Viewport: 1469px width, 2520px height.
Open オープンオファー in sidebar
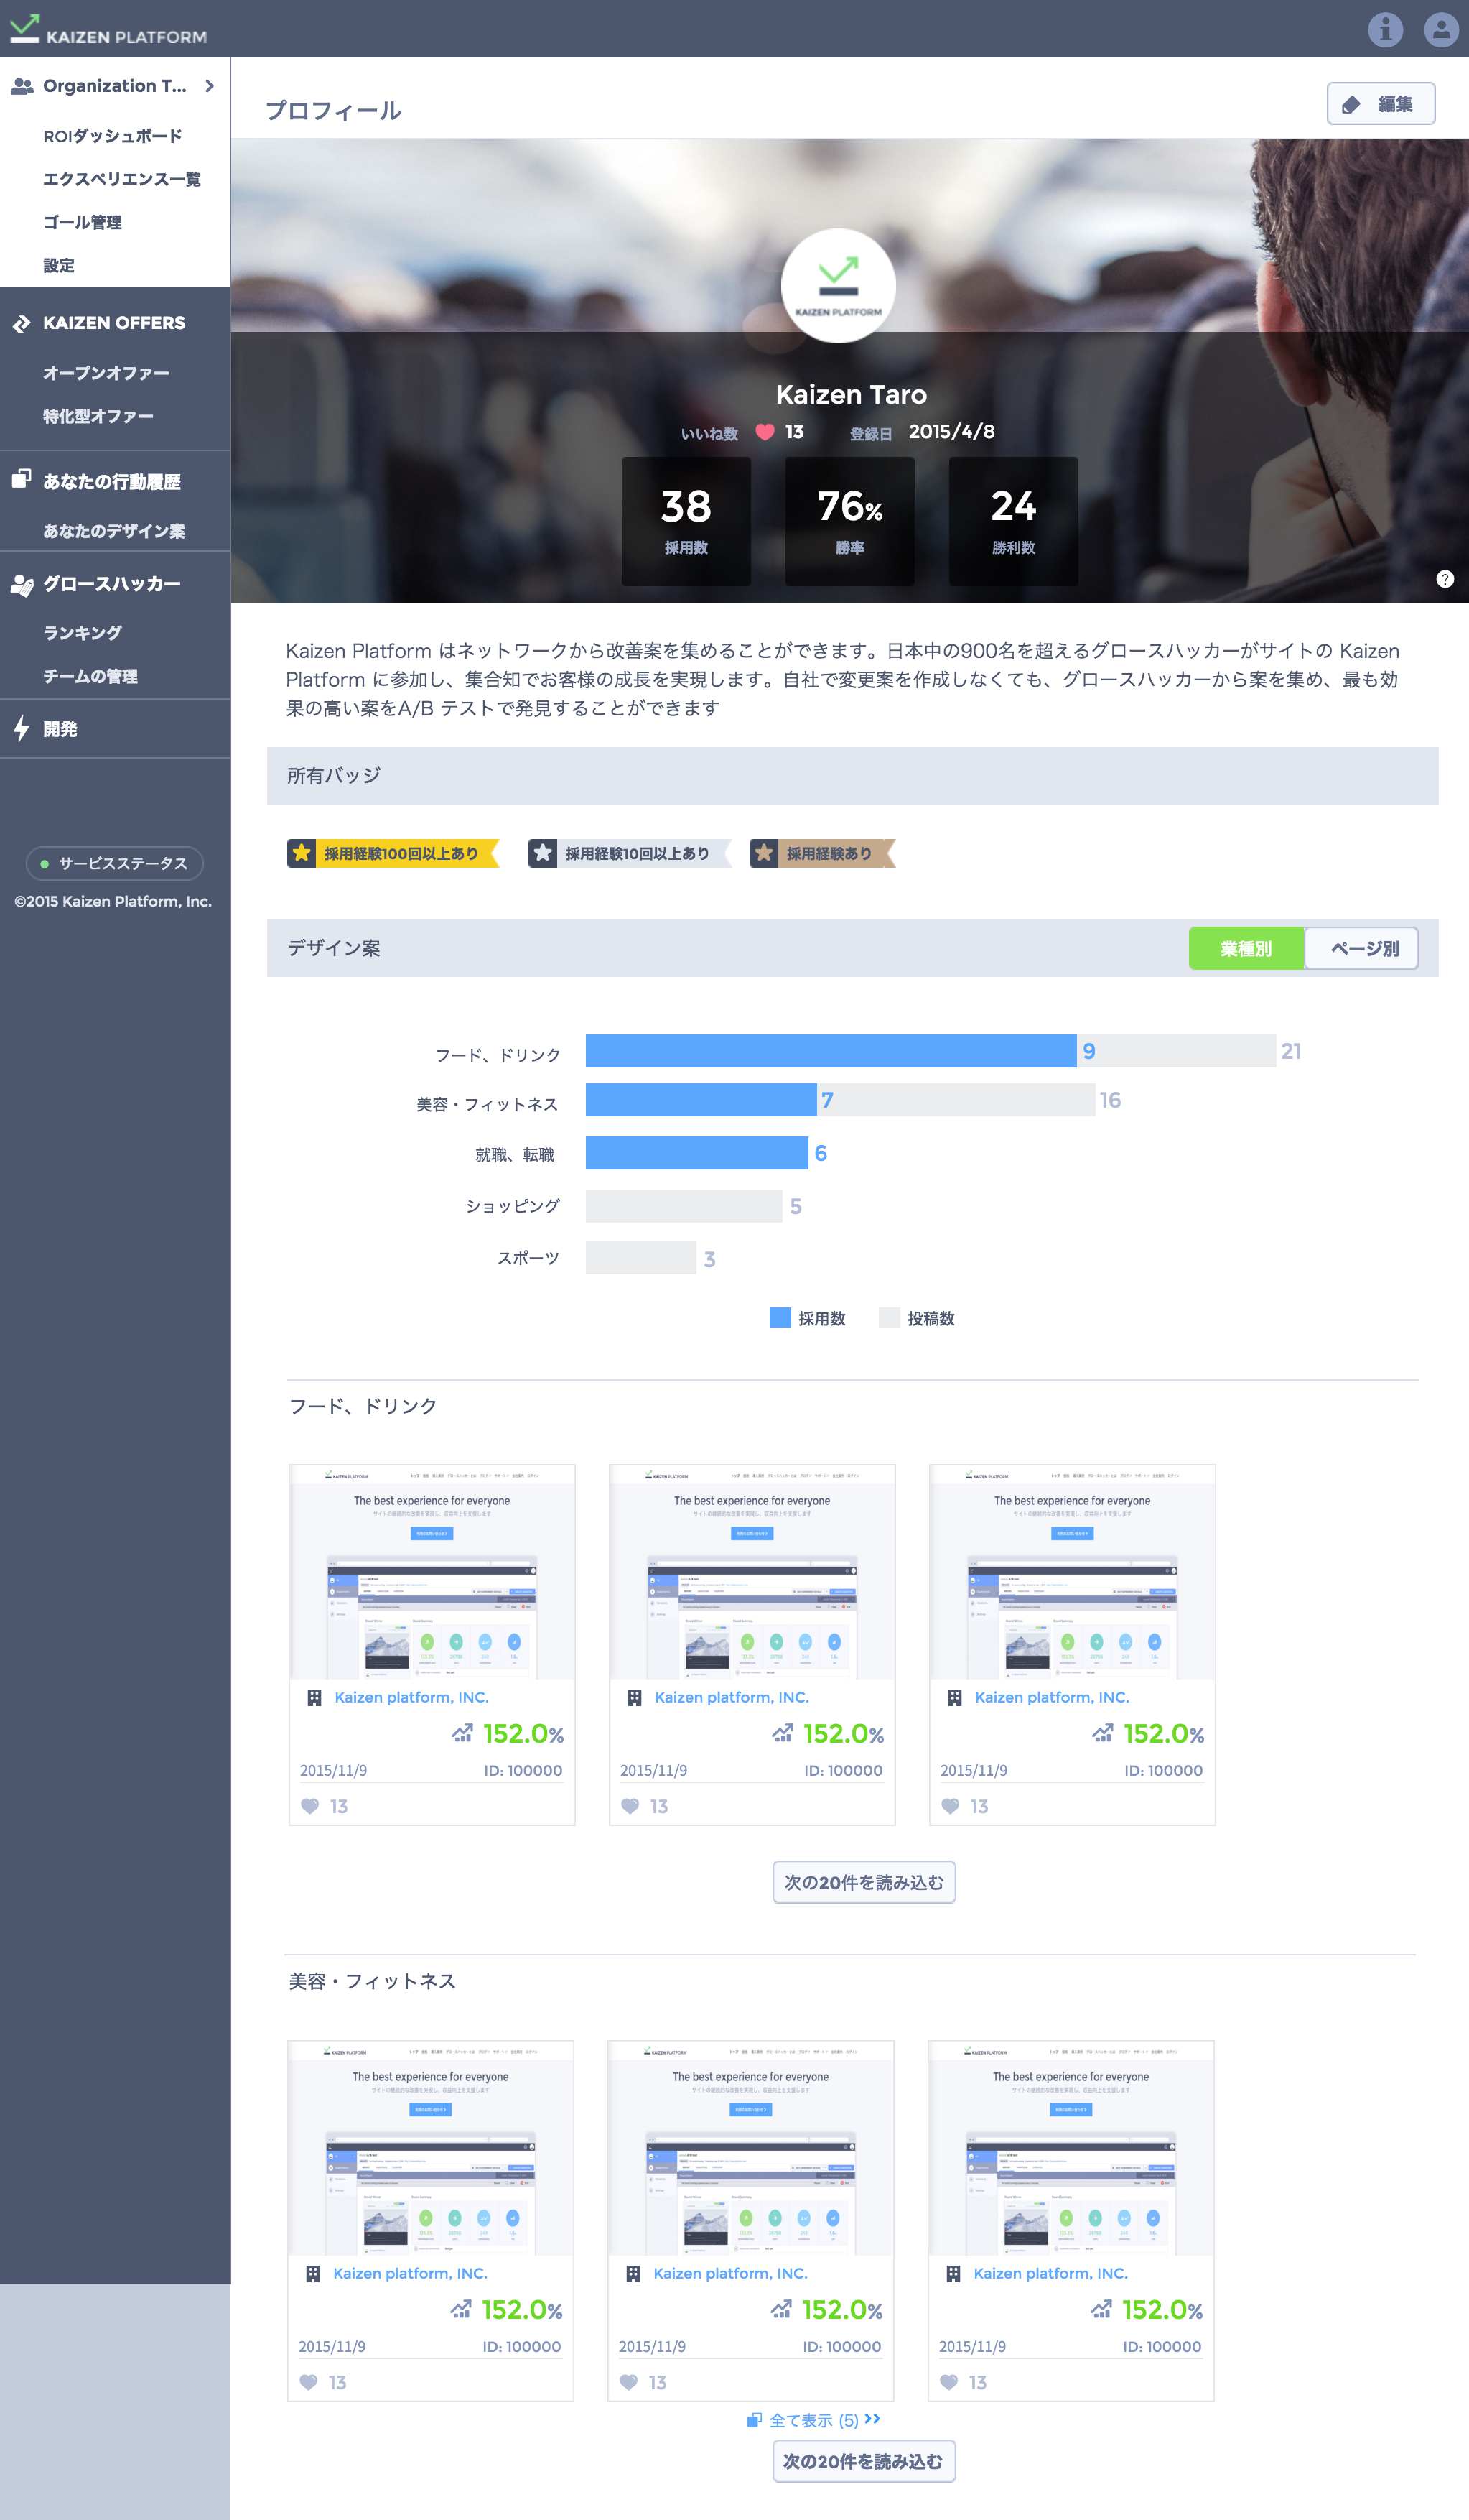tap(106, 373)
